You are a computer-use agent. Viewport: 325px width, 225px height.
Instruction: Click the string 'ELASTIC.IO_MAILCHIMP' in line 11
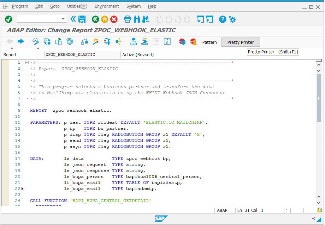tap(174, 122)
